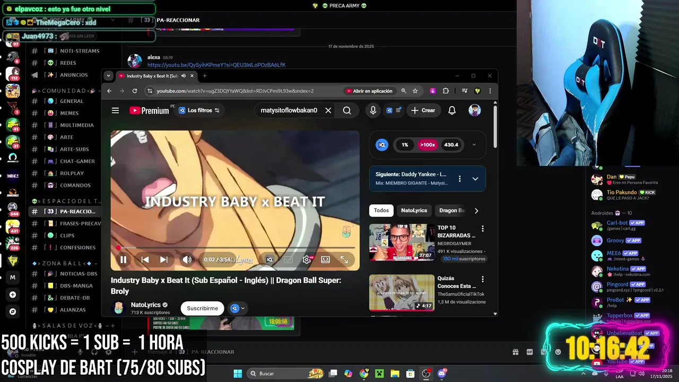Clear the YouTube search box text
The height and width of the screenshot is (382, 679).
pyautogui.click(x=328, y=110)
